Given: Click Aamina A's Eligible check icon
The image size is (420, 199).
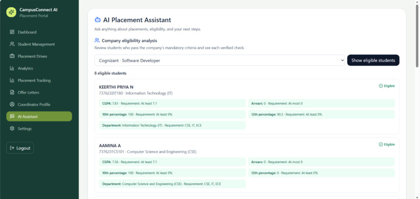Looking at the screenshot, I should (380, 144).
